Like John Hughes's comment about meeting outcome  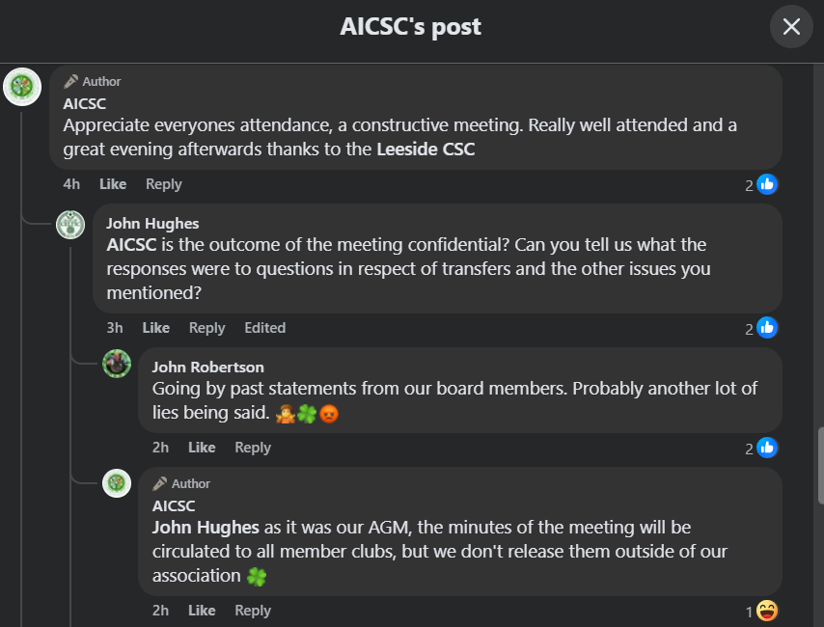pyautogui.click(x=156, y=328)
